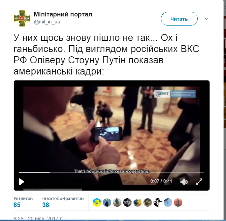Open the third liker avatar in uniform
This screenshot has height=221, width=226.
[x=117, y=202]
